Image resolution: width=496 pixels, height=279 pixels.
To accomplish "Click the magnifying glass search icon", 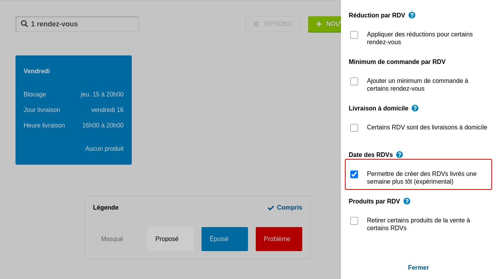I will [24, 24].
